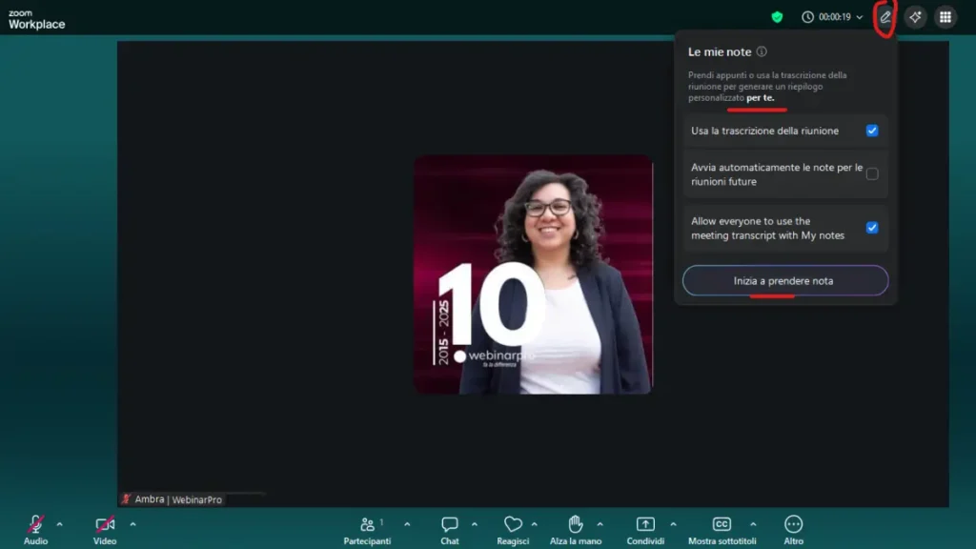Open the Altro more options menu
Viewport: 976px width, 549px height.
[793, 524]
